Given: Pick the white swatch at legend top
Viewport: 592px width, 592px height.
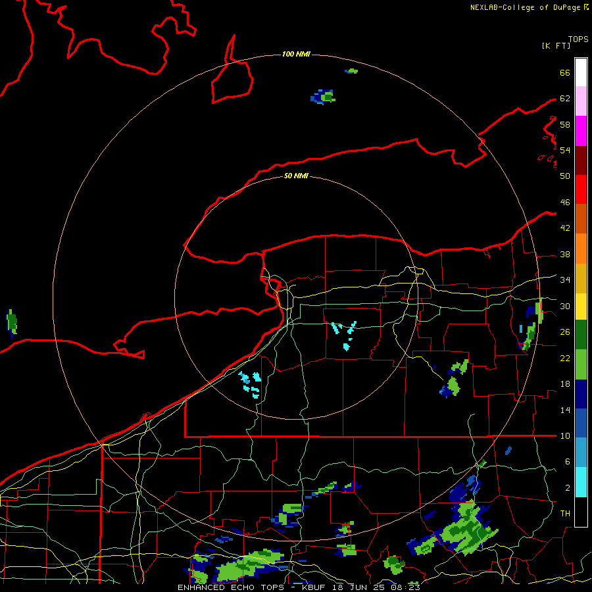Looking at the screenshot, I should [581, 72].
